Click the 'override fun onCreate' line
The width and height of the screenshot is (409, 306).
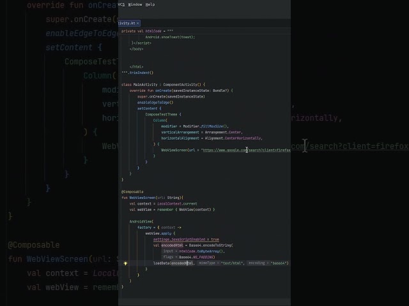(181, 91)
